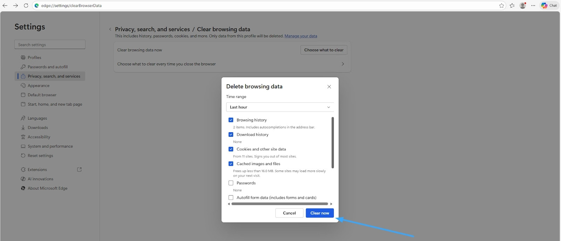Uncheck Cookies and other site data

[x=231, y=149]
